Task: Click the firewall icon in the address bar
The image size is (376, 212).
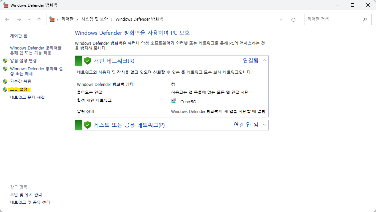Action: pos(52,19)
